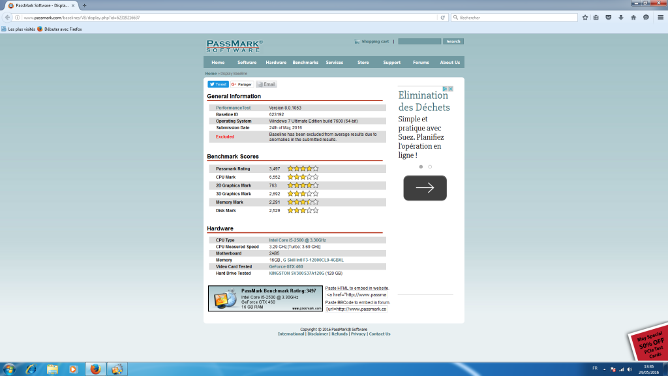Open the About Us menu item
The image size is (668, 376).
450,62
